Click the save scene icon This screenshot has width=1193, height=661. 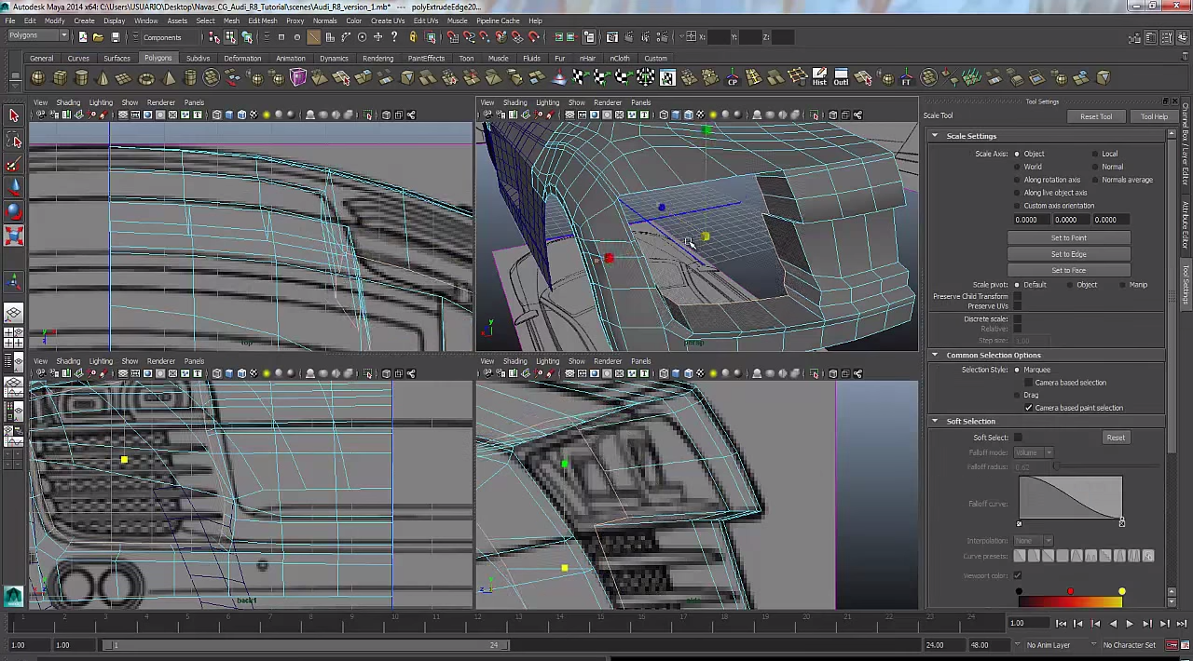(116, 37)
